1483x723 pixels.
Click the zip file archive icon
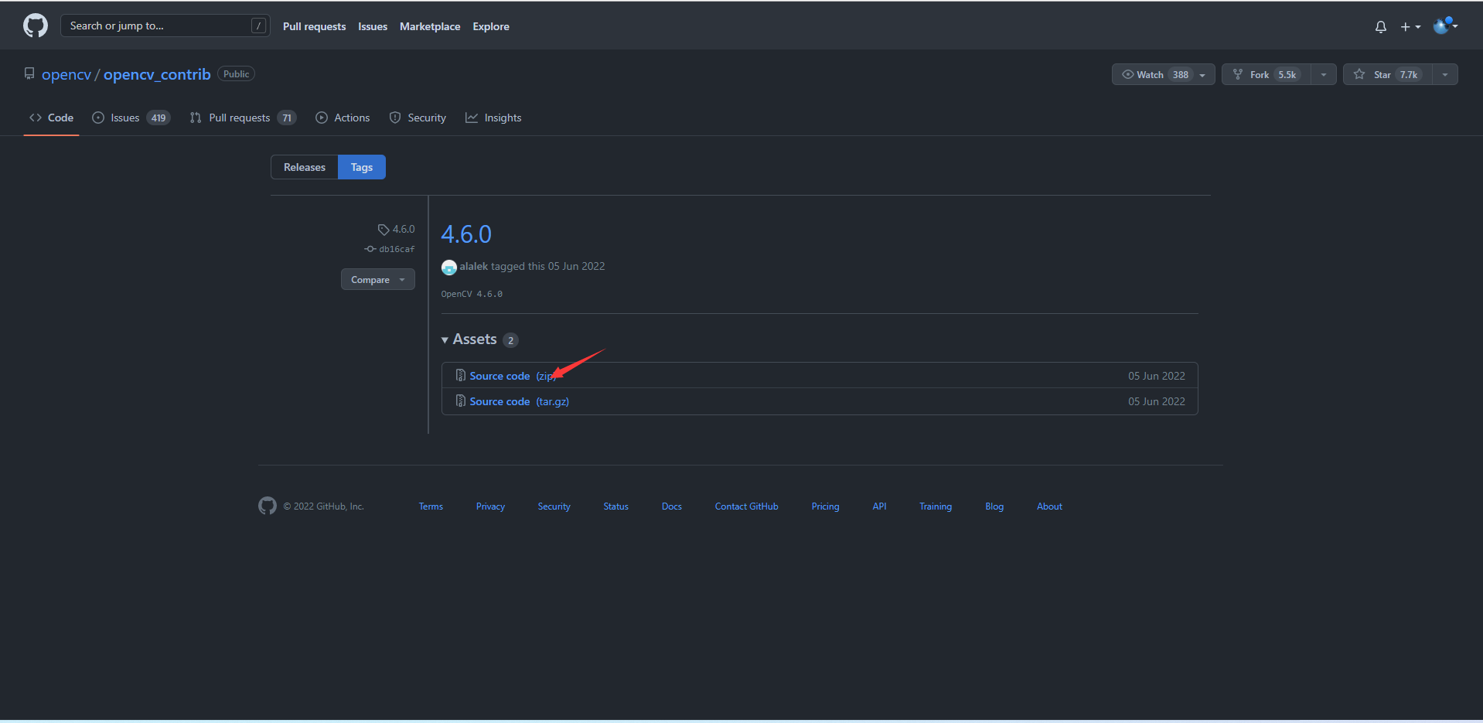click(x=460, y=375)
